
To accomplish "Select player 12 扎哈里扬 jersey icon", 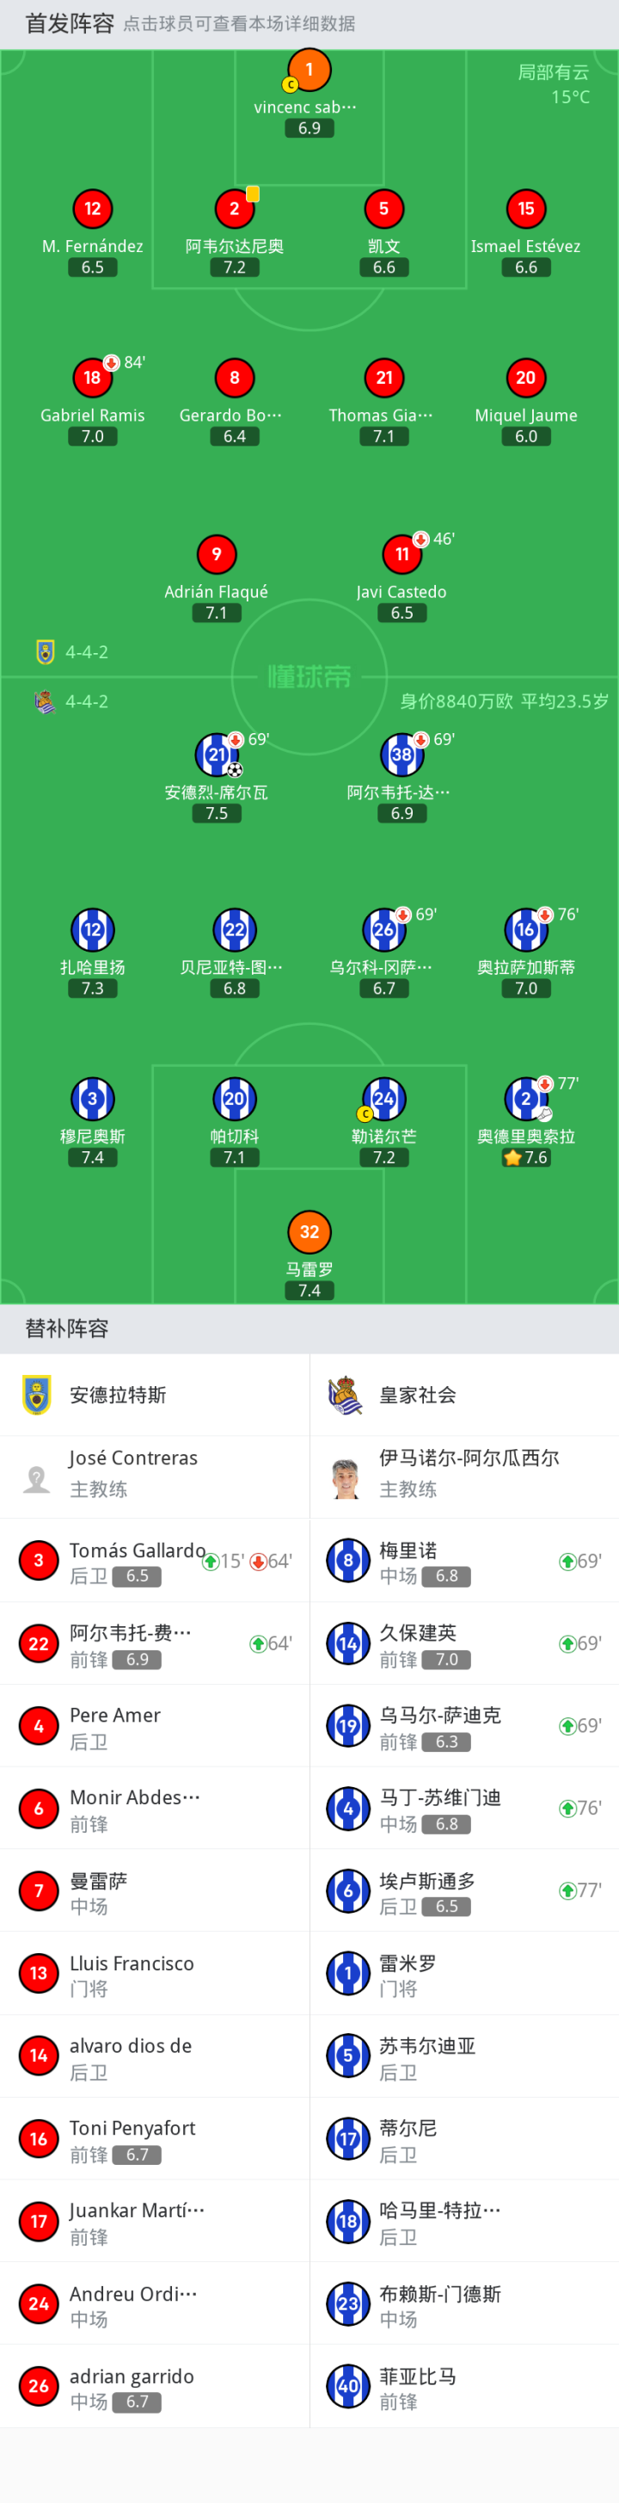I will (x=92, y=930).
